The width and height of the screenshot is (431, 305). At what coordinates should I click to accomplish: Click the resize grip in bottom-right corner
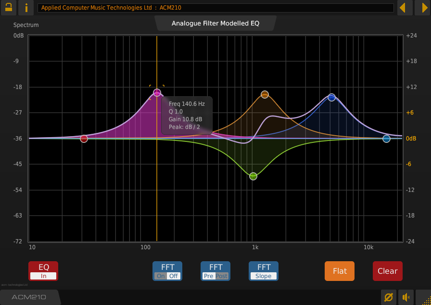click(424, 298)
